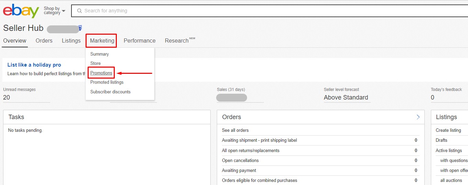The image size is (468, 185).
Task: Expand the Shop by category dropdown
Action: 54,11
